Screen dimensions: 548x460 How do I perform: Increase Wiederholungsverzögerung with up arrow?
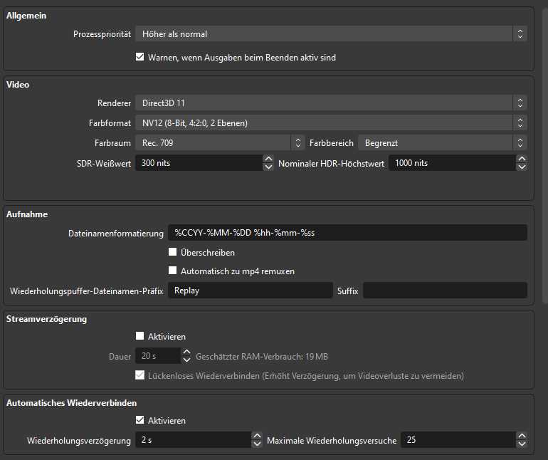tap(257, 436)
